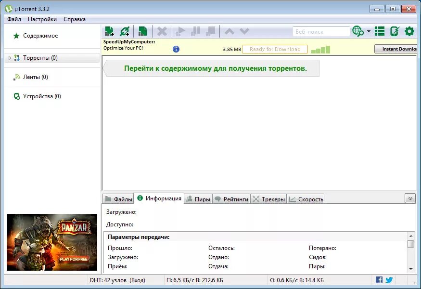This screenshot has height=289, width=421.
Task: Open the web search engine dropdown
Action: tap(369, 31)
